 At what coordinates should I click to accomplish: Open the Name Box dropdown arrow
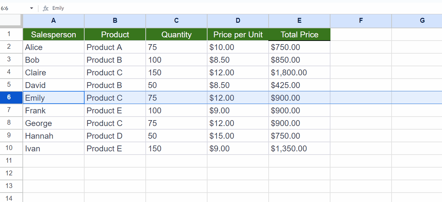[31, 8]
